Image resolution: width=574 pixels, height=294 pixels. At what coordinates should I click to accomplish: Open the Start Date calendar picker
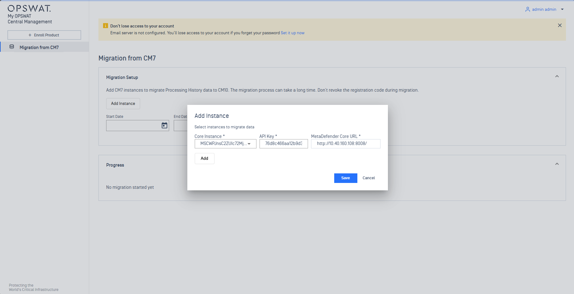click(x=164, y=125)
